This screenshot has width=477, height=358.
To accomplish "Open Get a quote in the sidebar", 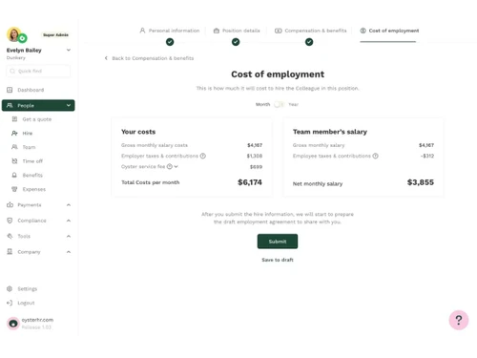I will click(x=37, y=119).
